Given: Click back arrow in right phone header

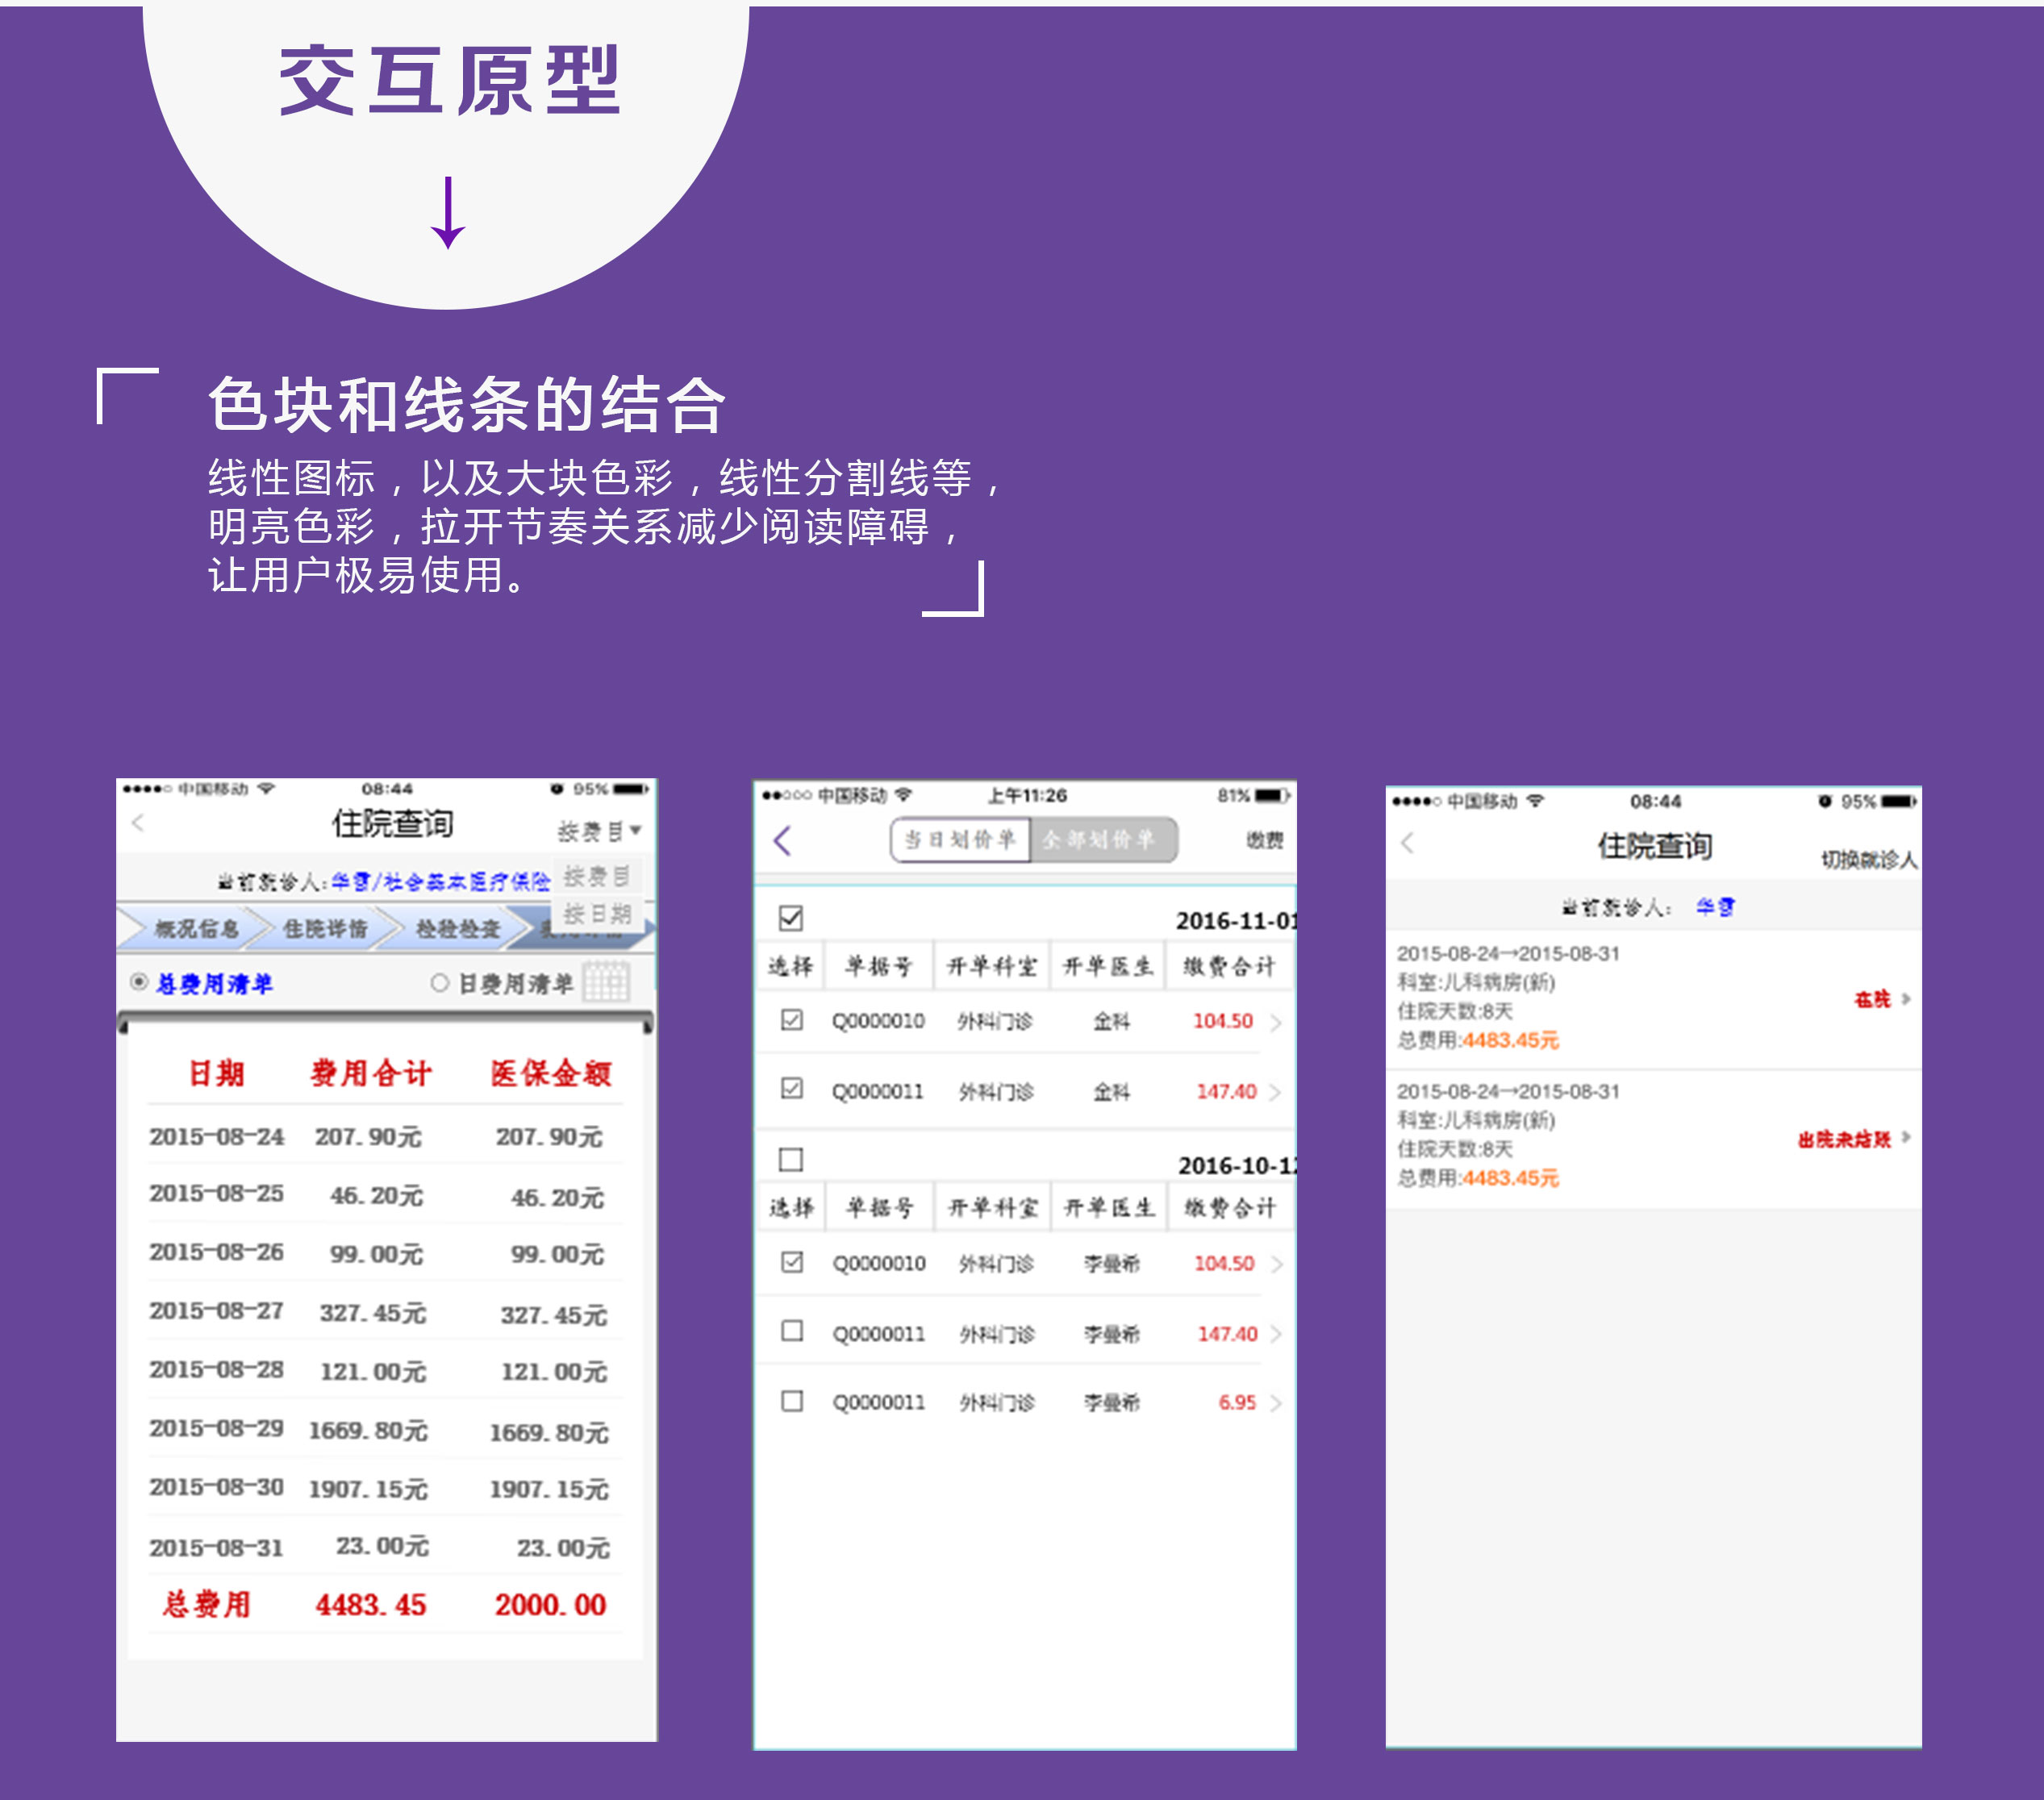Looking at the screenshot, I should click(x=1407, y=843).
